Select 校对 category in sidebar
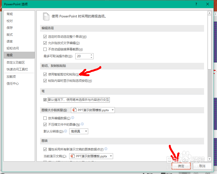This screenshot has height=174, width=217. (19, 21)
